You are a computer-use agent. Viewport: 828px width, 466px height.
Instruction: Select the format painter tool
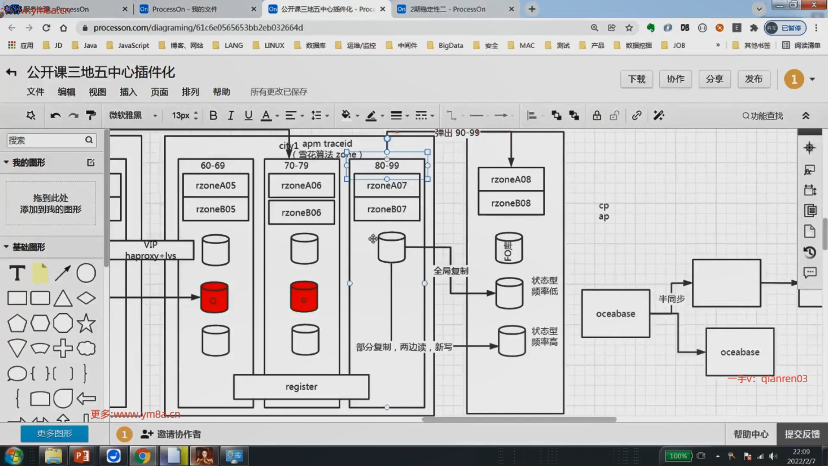(x=91, y=116)
